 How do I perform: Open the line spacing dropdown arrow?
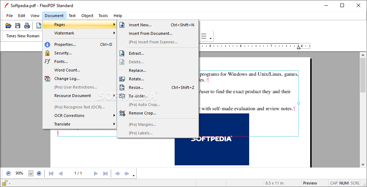click(x=210, y=38)
